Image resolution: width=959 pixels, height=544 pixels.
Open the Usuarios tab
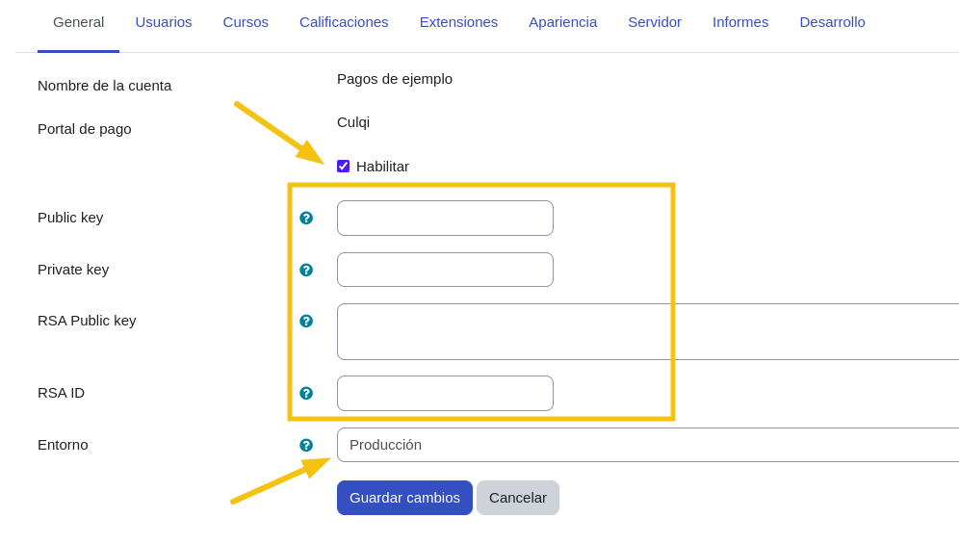(x=164, y=22)
